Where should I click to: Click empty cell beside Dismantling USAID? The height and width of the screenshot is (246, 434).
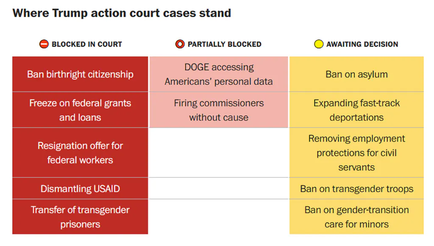point(219,189)
